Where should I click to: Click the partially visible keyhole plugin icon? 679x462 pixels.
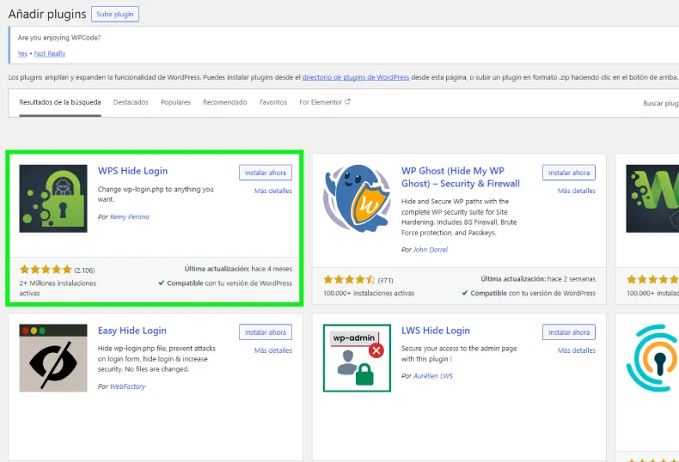653,358
